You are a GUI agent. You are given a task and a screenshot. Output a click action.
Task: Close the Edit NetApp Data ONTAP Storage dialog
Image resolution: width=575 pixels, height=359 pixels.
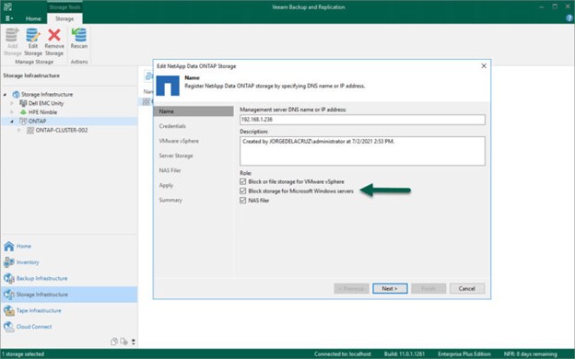click(484, 66)
